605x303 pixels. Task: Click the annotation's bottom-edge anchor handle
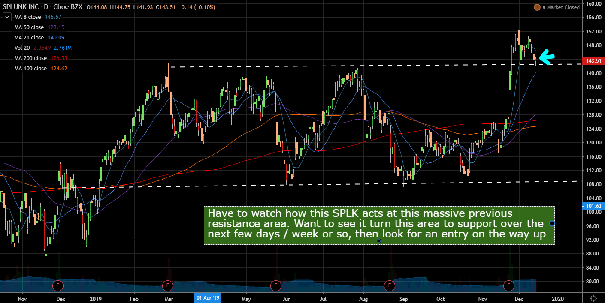(379, 241)
